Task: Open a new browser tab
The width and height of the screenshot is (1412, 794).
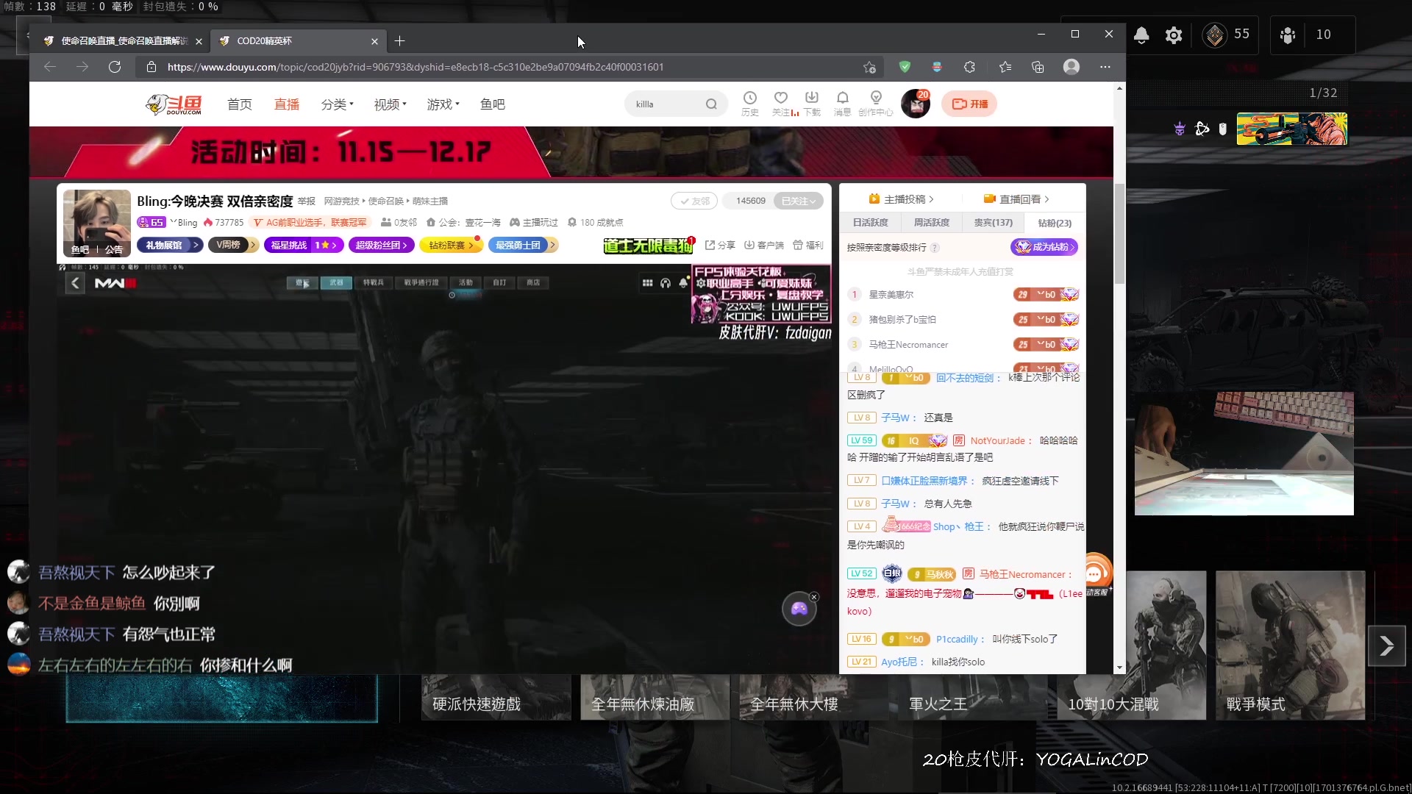Action: [x=399, y=41]
